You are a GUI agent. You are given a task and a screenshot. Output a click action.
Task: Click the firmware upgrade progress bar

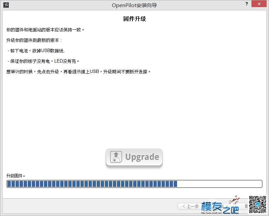(x=134, y=184)
